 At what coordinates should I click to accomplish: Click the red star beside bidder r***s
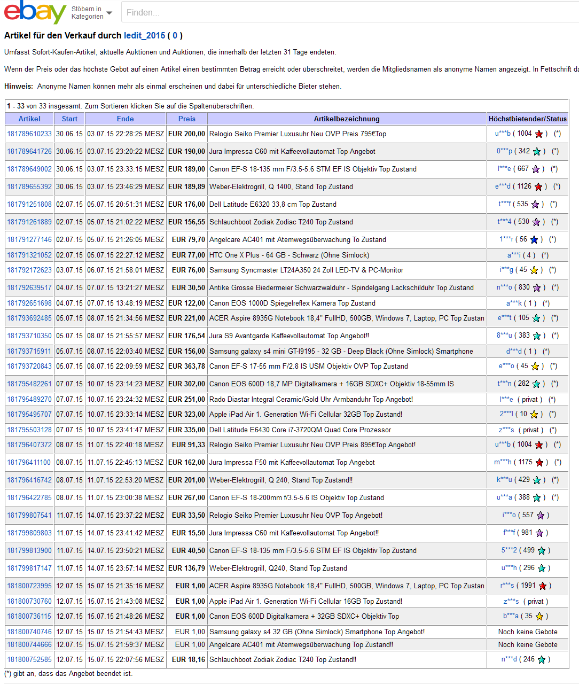tap(543, 586)
